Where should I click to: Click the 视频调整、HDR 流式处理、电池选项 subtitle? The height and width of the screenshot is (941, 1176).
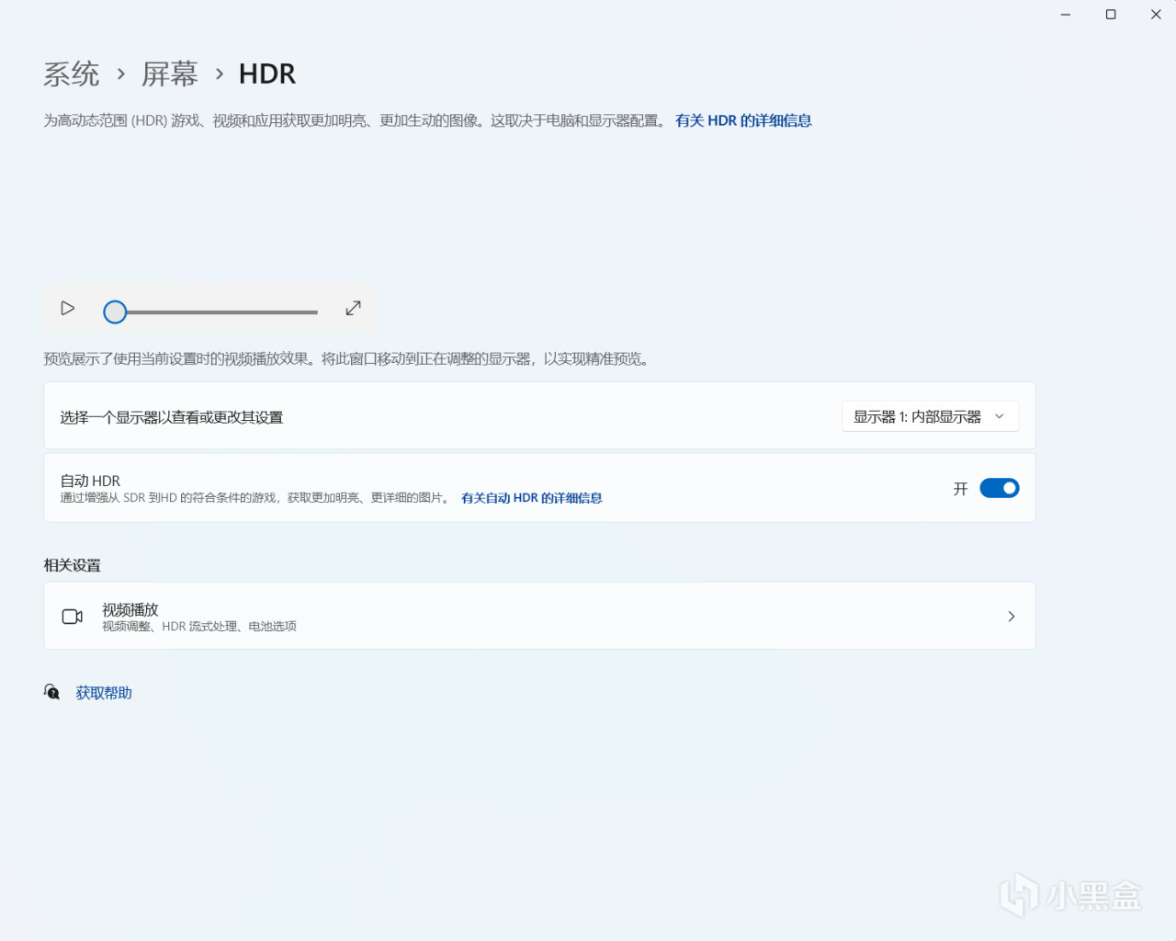click(x=199, y=627)
